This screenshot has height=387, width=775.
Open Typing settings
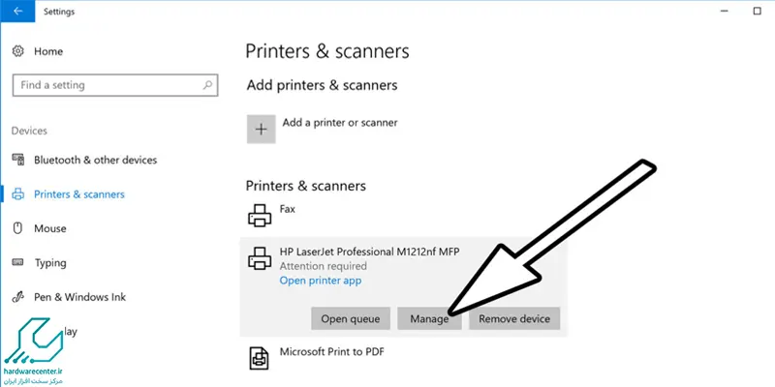tap(50, 263)
